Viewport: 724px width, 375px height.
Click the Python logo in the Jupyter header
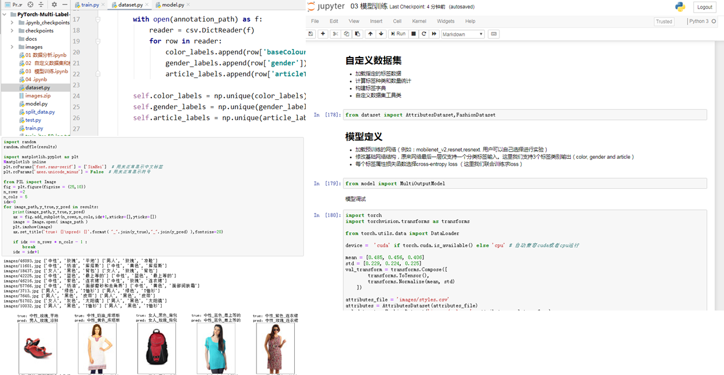click(x=680, y=7)
